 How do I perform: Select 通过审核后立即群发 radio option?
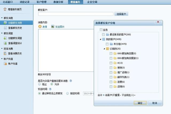click(39, 93)
